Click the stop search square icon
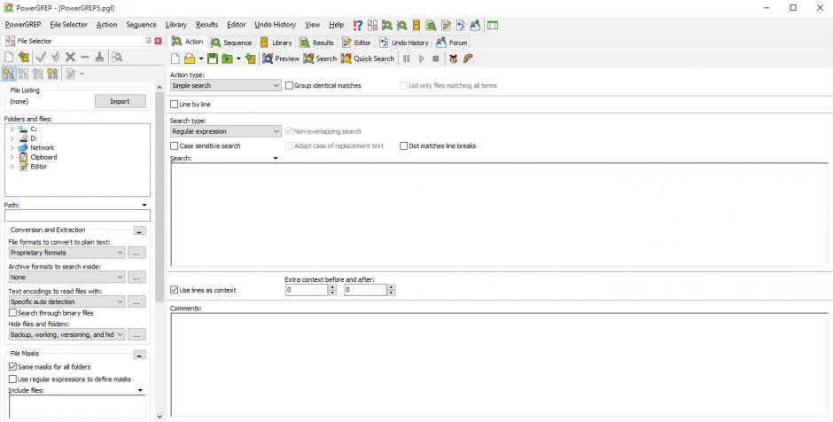Screen dimensions: 833x422 tap(436, 59)
